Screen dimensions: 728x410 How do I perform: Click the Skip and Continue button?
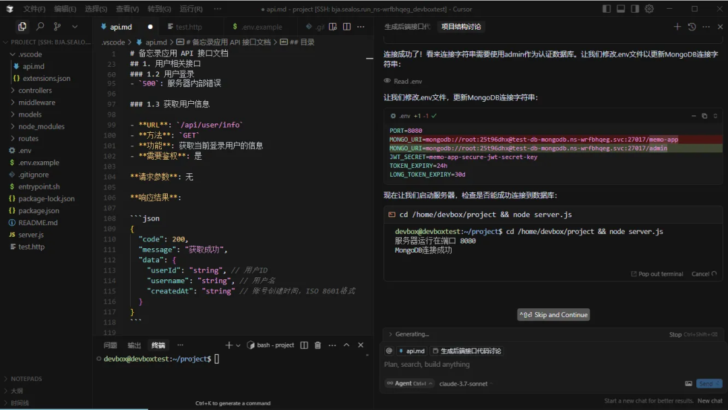[553, 314]
